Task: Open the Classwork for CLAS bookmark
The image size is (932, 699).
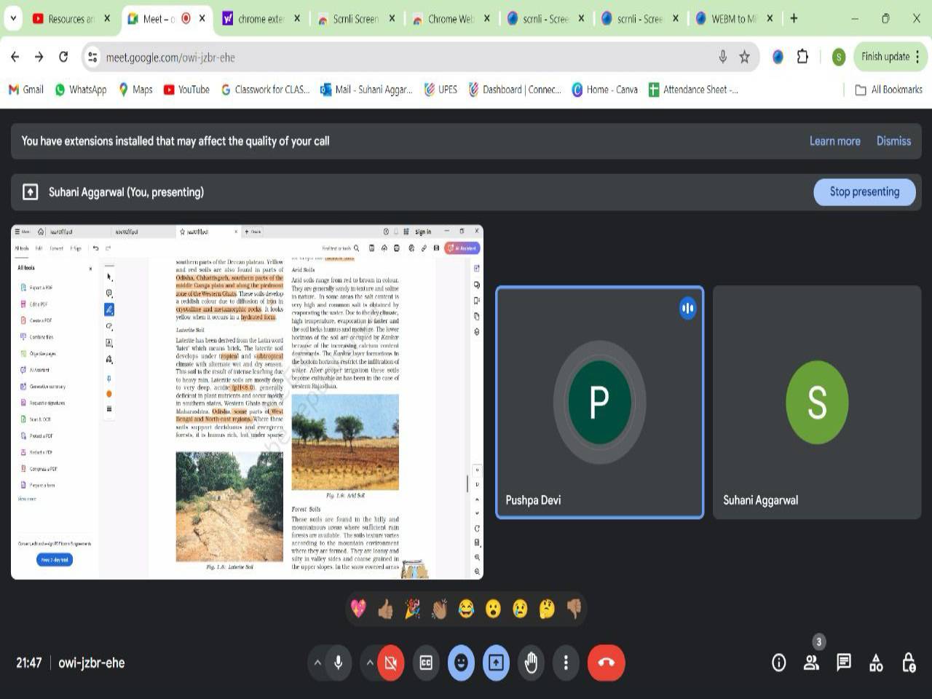Action: [266, 90]
